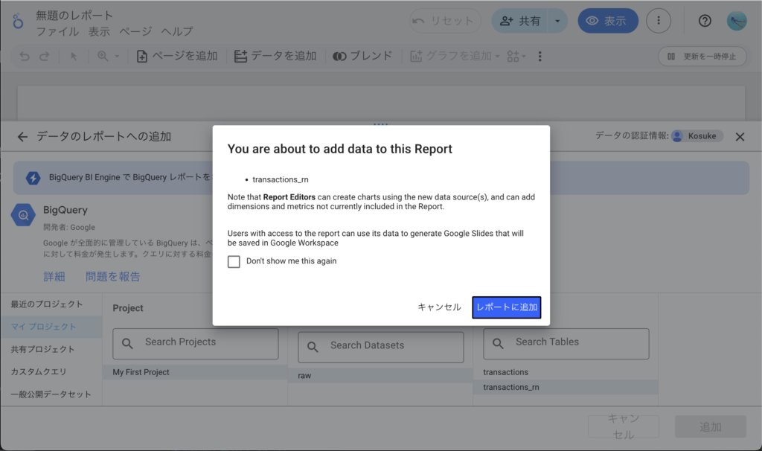Click the undo arrow icon in toolbar
Screen dimensions: 762x451
25,57
